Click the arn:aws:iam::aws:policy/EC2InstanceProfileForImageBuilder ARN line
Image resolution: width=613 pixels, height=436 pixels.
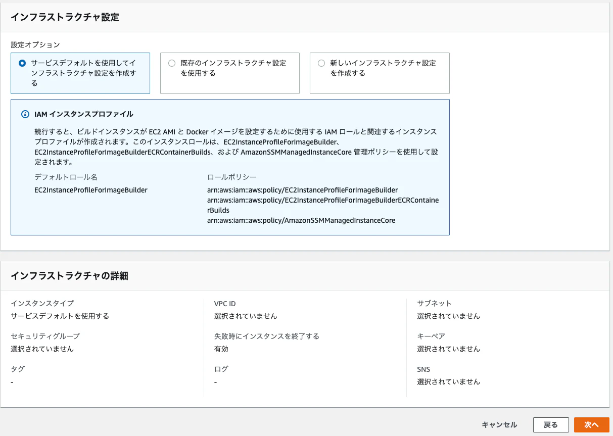(303, 190)
